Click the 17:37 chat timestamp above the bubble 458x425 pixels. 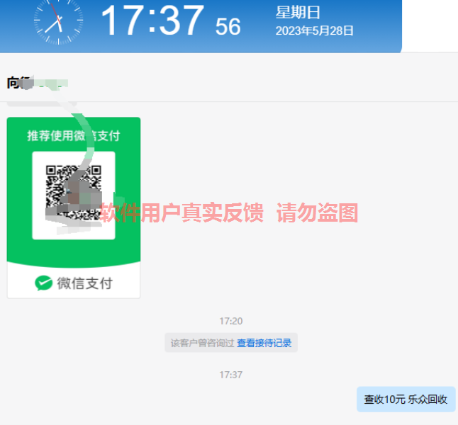pos(230,375)
